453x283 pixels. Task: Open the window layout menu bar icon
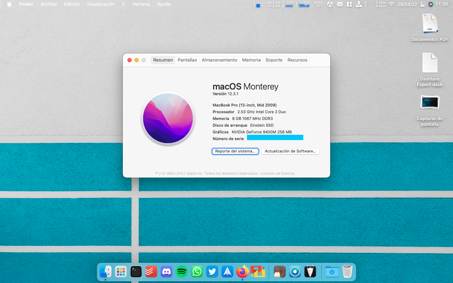[349, 4]
